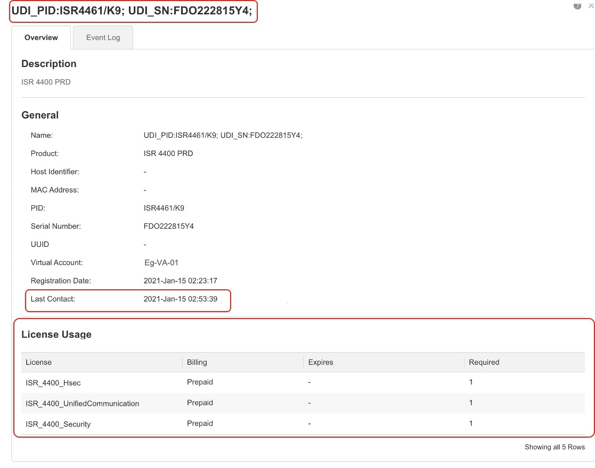The height and width of the screenshot is (468, 595).
Task: Click the License Usage heading
Action: pyautogui.click(x=56, y=334)
